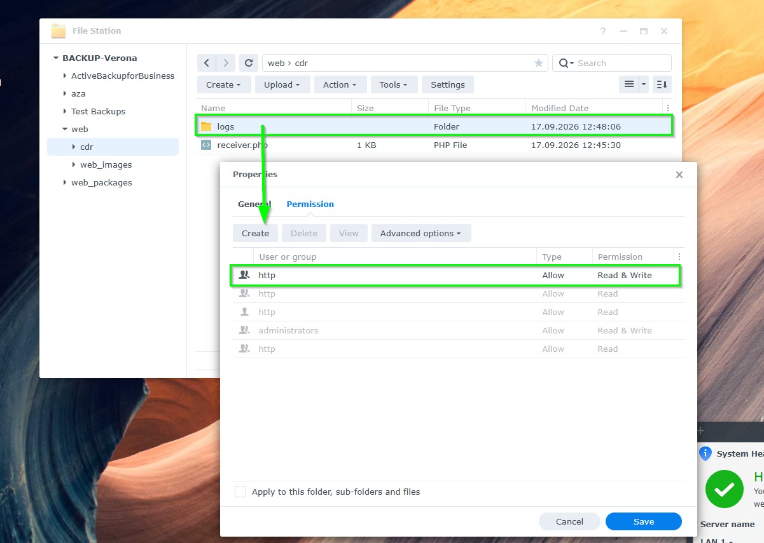Image resolution: width=764 pixels, height=543 pixels.
Task: Open the Advanced options dropdown
Action: click(x=421, y=233)
